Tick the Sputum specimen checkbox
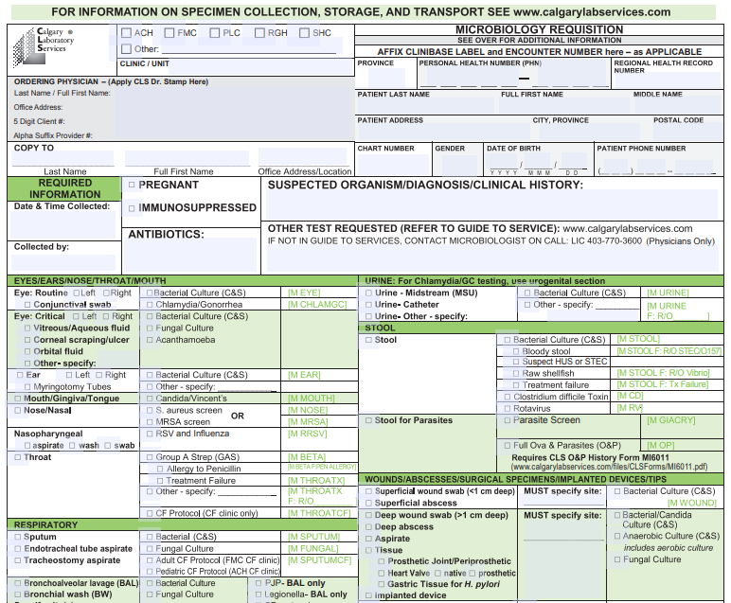Viewport: 731px width, 603px height. [x=18, y=537]
